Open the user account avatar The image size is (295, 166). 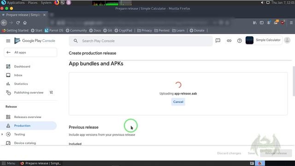pyautogui.click(x=287, y=40)
